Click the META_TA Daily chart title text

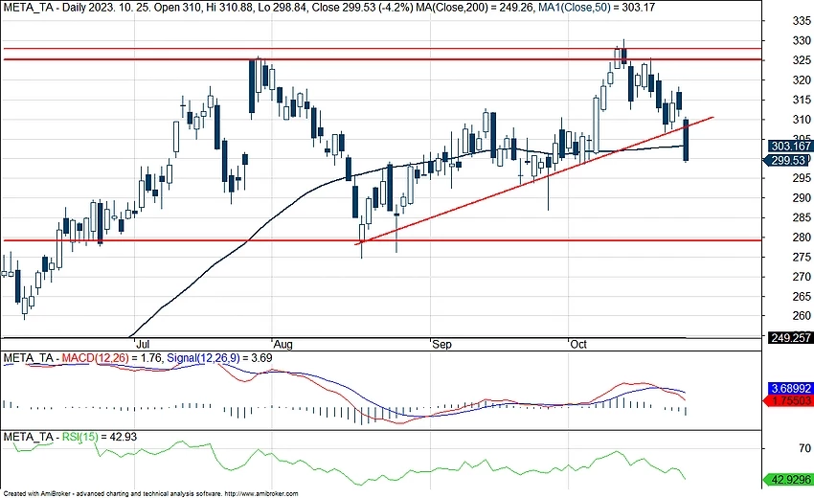tap(56, 8)
